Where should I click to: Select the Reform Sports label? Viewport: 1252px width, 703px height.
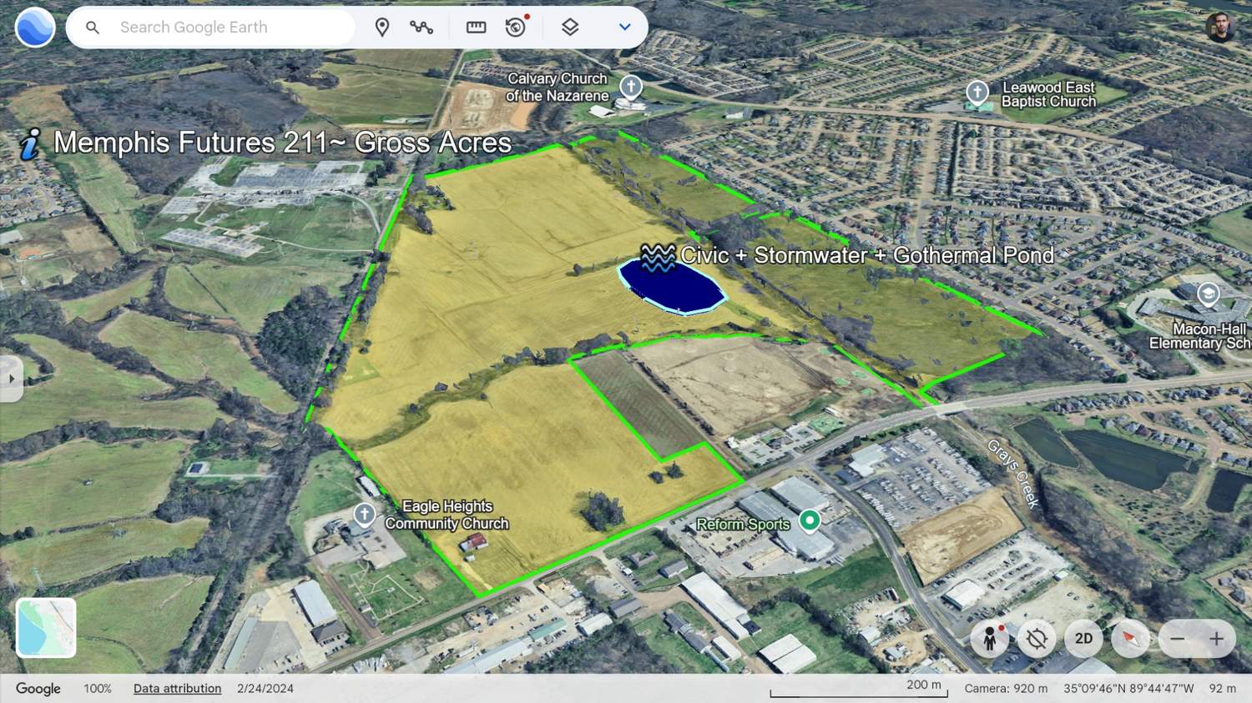pos(743,525)
